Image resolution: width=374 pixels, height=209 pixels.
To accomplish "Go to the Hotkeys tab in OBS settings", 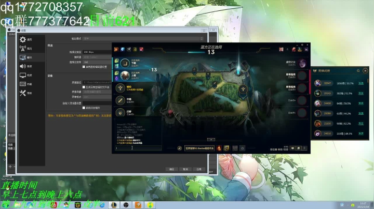I will 32,84.
